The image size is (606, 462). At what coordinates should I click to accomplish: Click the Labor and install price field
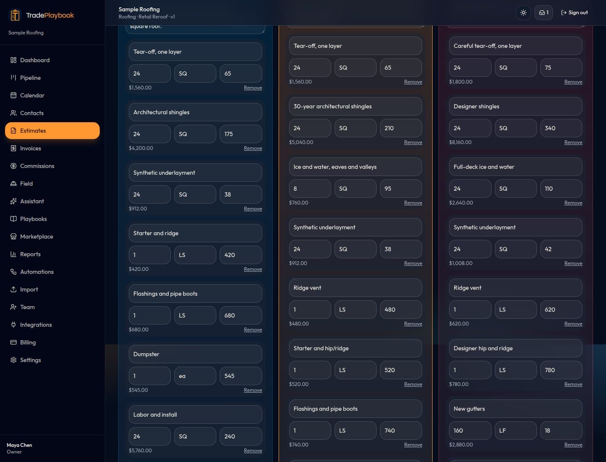[x=241, y=436]
